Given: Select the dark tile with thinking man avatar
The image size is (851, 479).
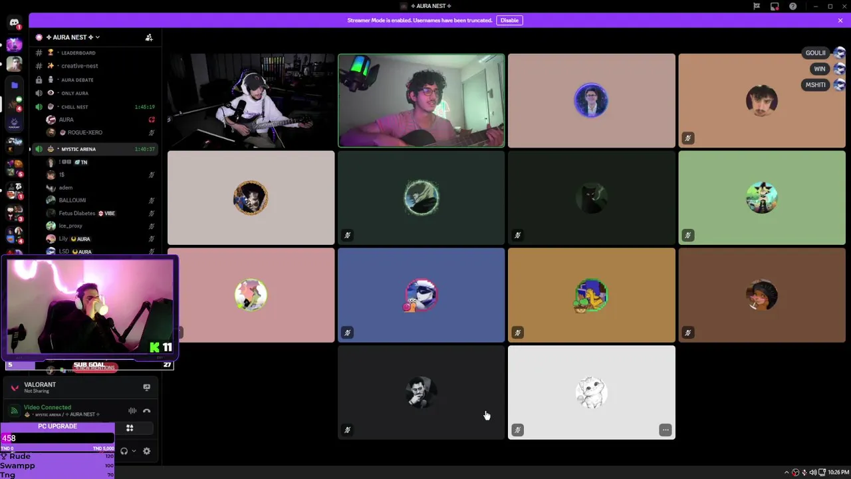Looking at the screenshot, I should 421,393.
